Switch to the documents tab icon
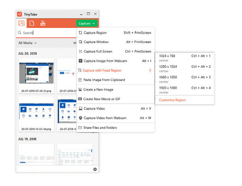The width and height of the screenshot is (242, 186). click(x=32, y=23)
